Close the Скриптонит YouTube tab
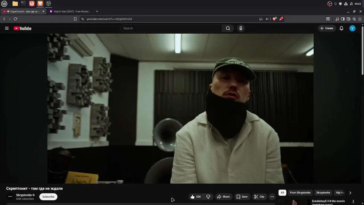Viewport: 364px width, 205px height. (44, 11)
